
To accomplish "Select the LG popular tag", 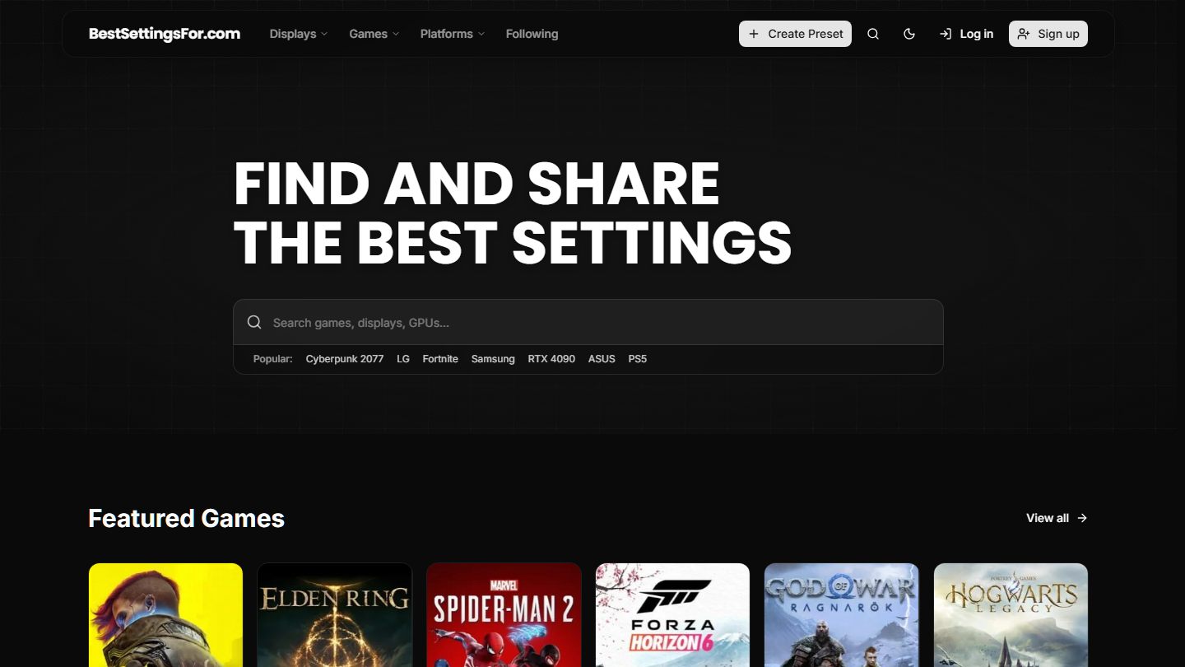I will pos(403,359).
